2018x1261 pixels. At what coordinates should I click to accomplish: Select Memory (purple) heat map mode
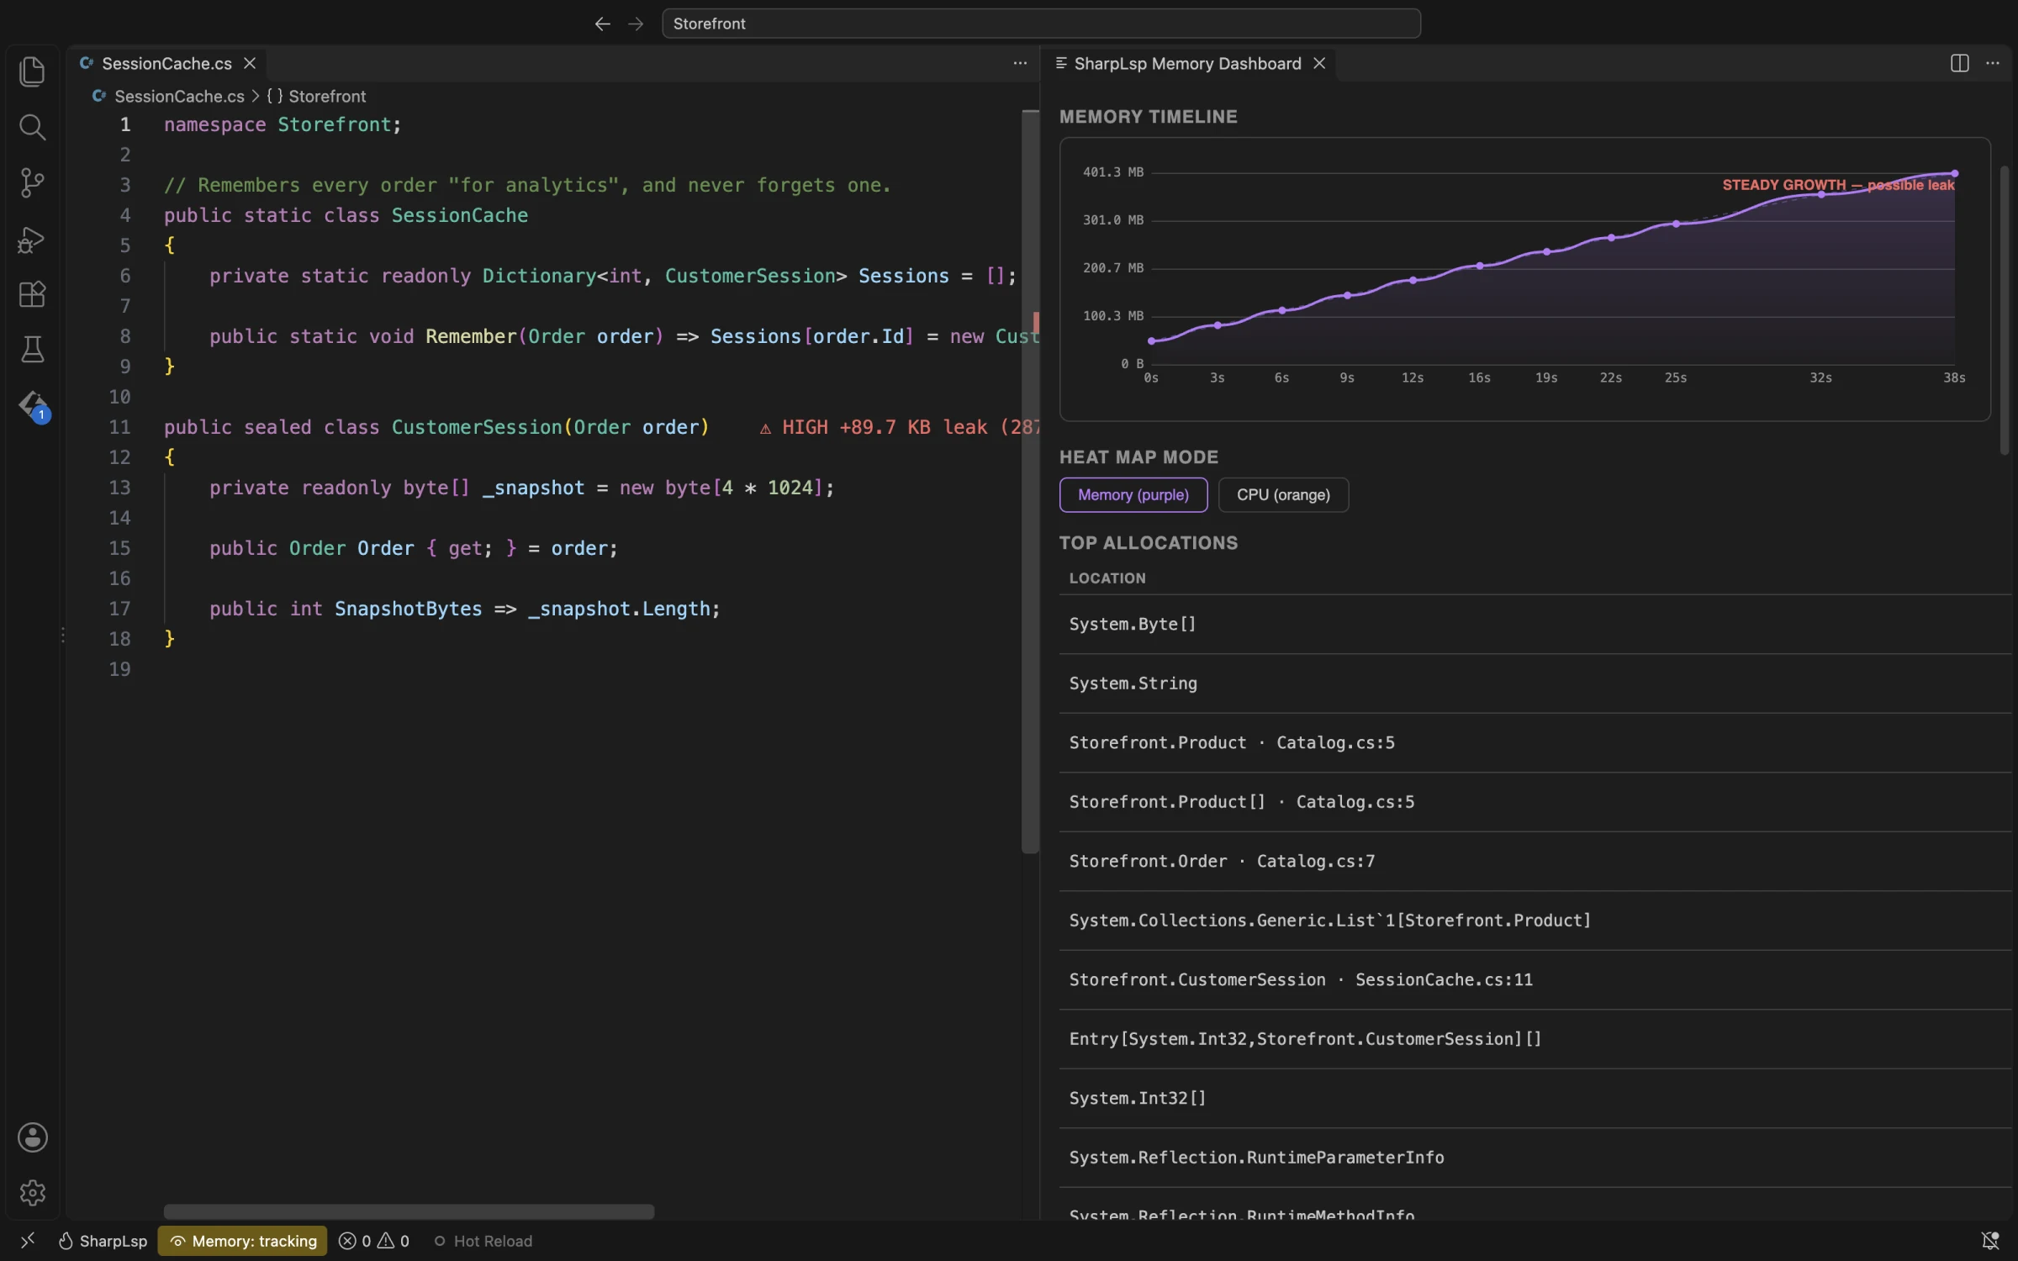[1133, 495]
